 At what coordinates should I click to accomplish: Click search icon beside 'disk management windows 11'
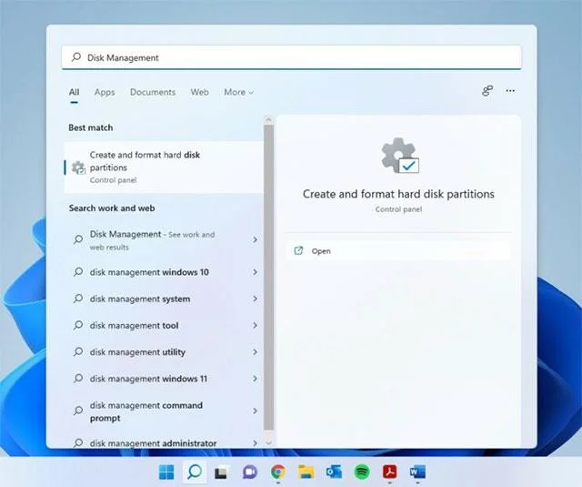(x=78, y=379)
